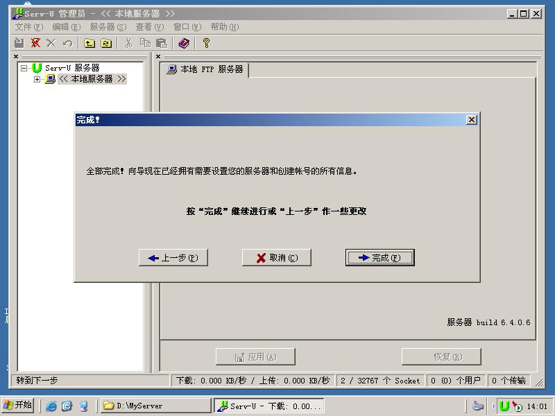
Task: Click the third quick launch icon
Action: tap(83, 406)
